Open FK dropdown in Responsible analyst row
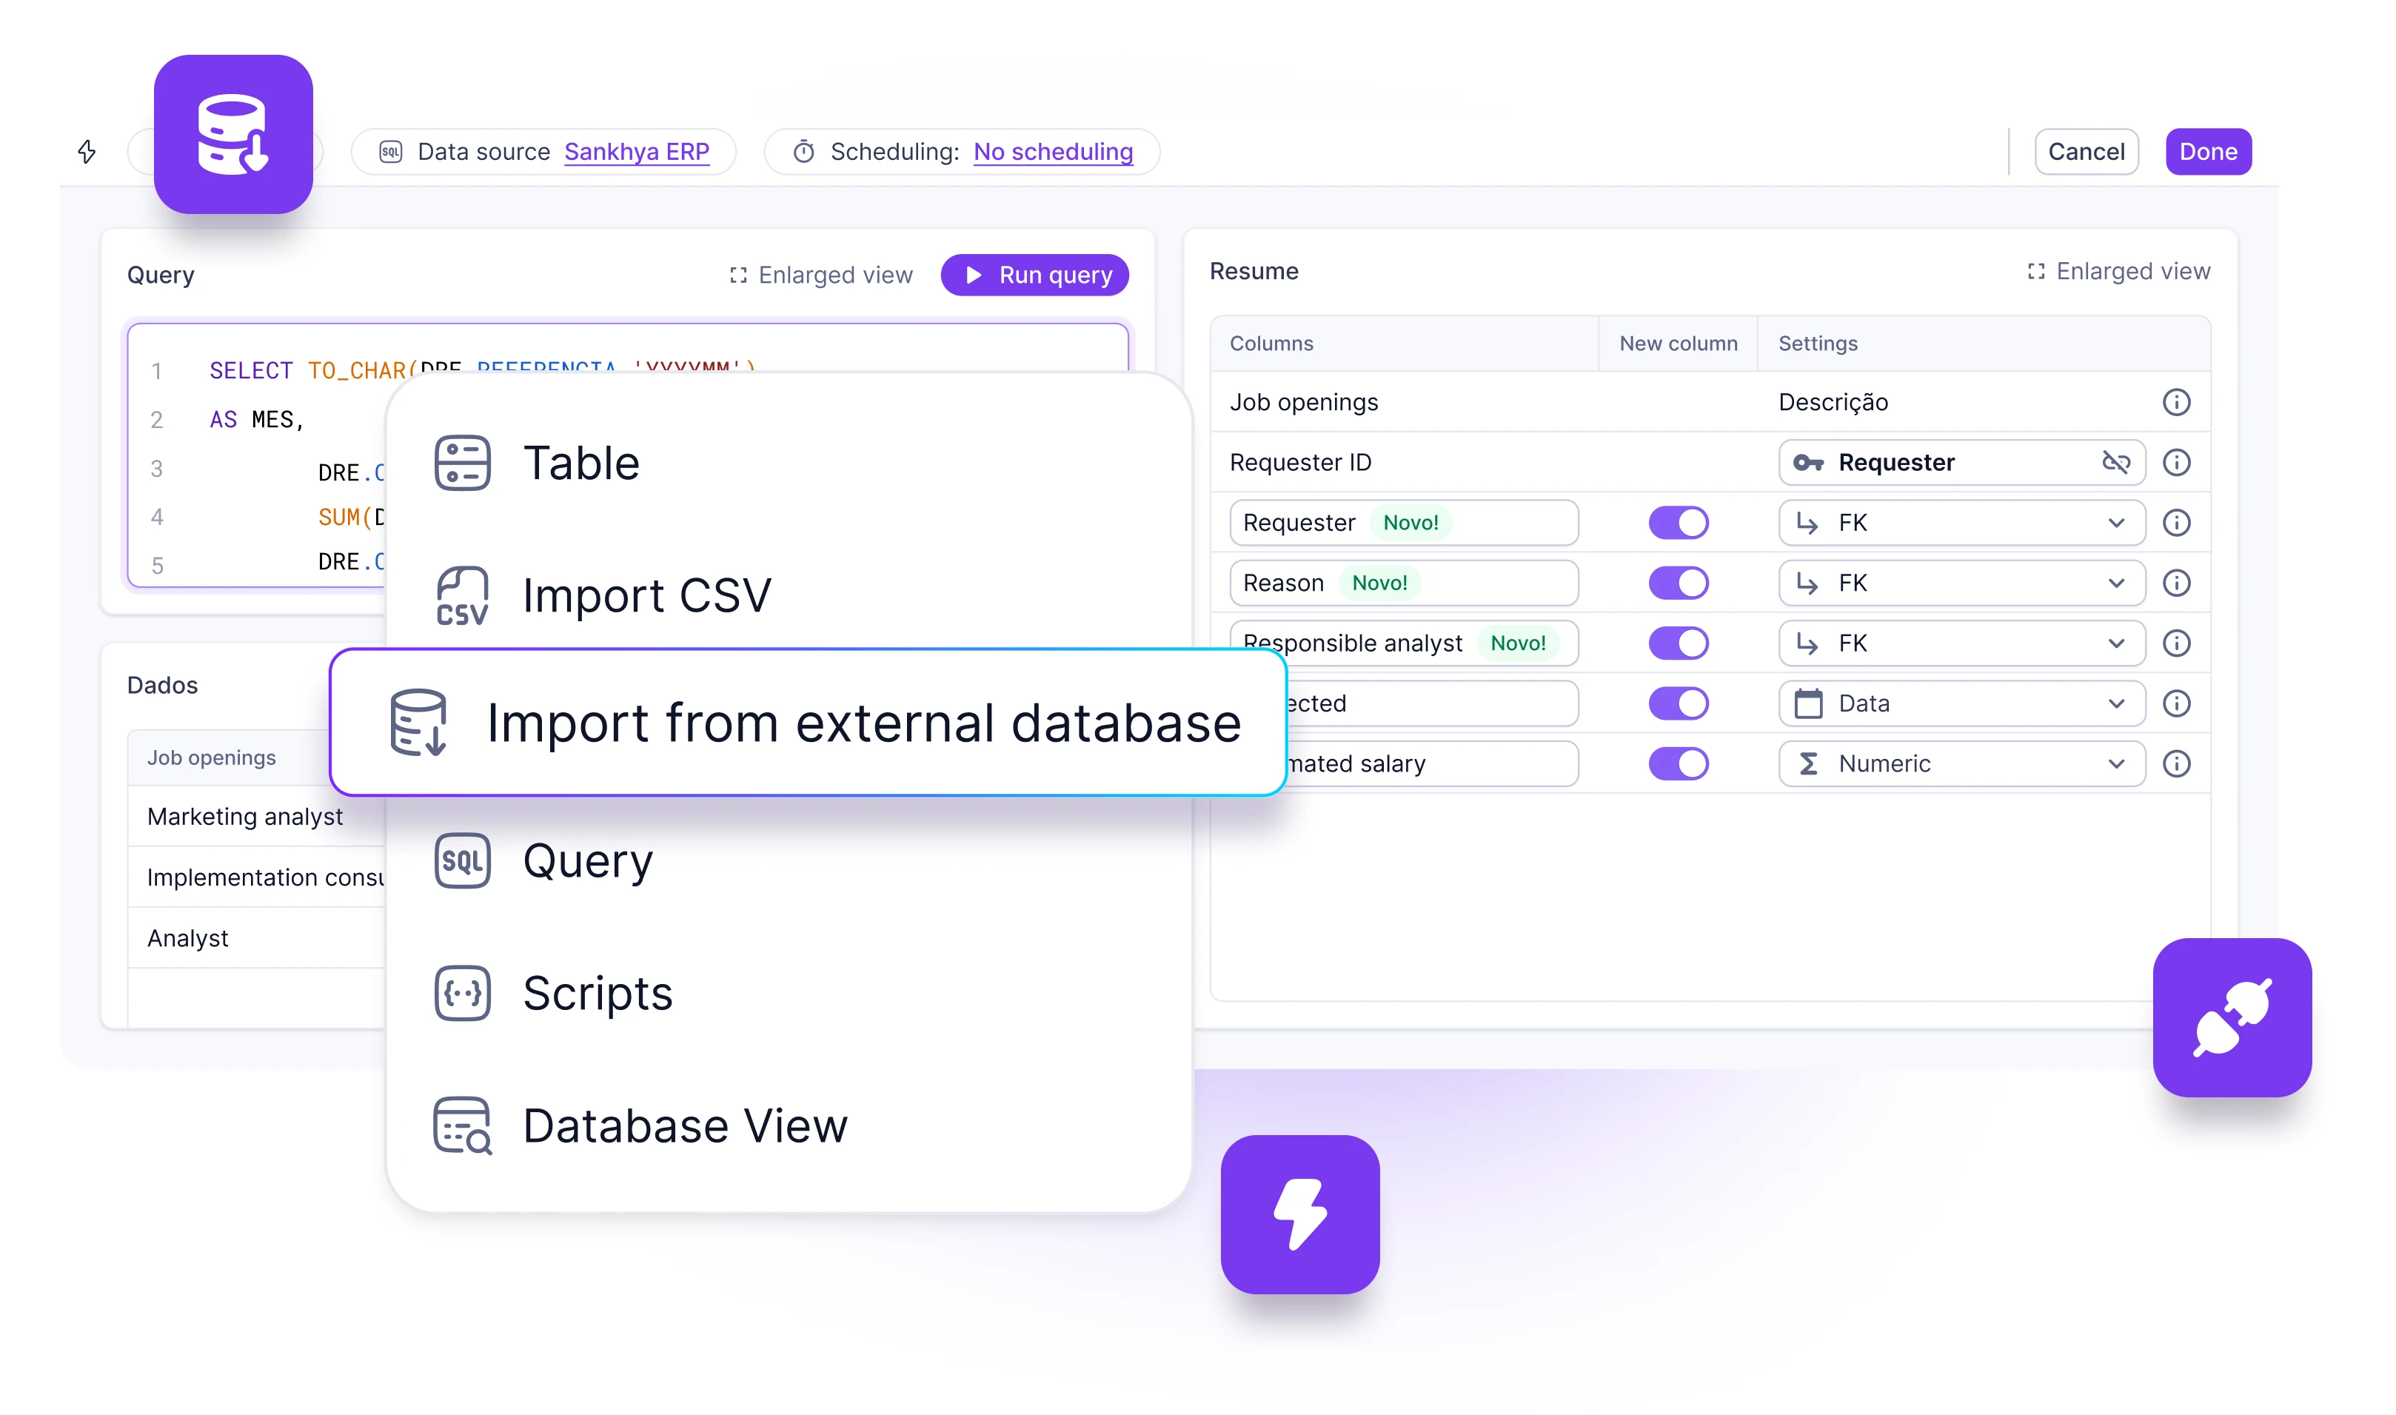2396x1415 pixels. coord(1961,643)
